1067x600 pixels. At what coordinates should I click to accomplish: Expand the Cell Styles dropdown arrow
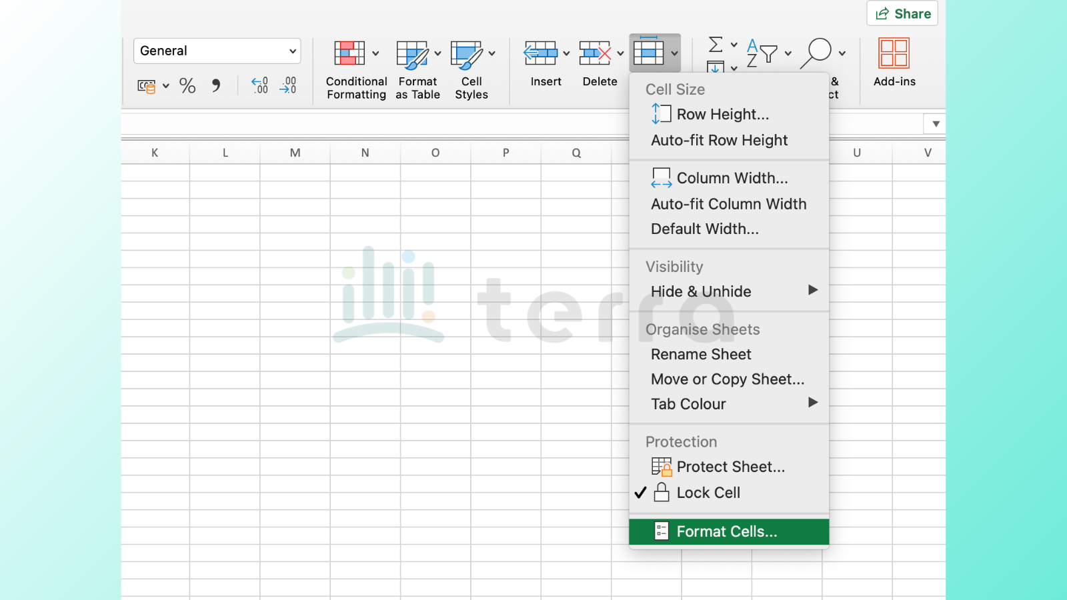point(491,53)
